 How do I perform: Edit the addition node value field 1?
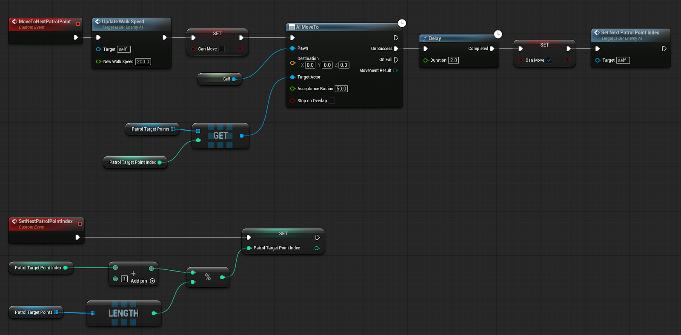coord(124,279)
